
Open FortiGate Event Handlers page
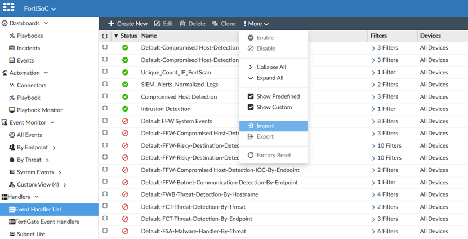47,222
